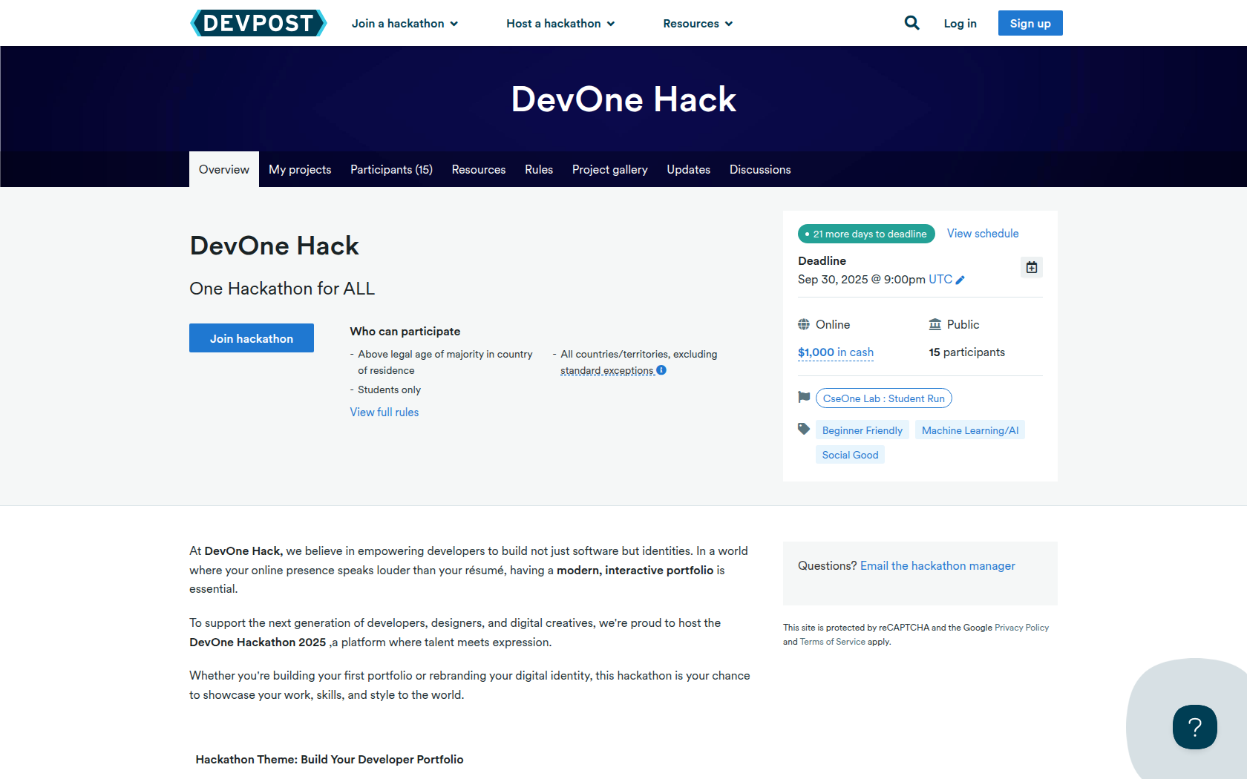Click Email the hackathon manager link

click(x=937, y=566)
